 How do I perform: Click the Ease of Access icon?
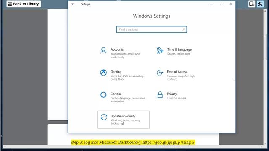click(160, 73)
